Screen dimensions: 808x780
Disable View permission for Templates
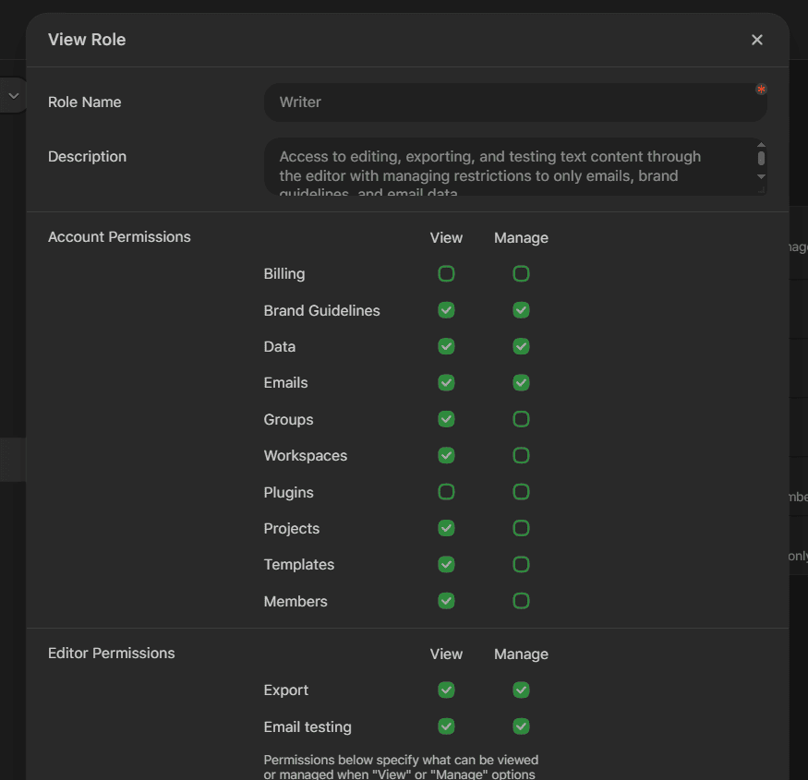[446, 564]
